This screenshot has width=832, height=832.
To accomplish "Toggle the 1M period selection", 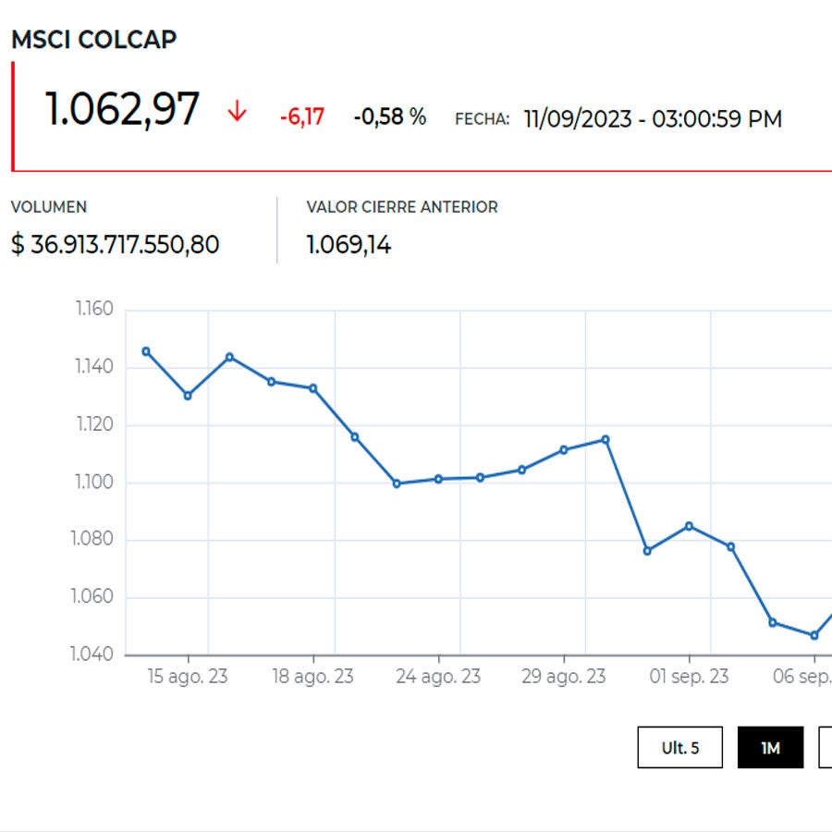I will point(773,747).
